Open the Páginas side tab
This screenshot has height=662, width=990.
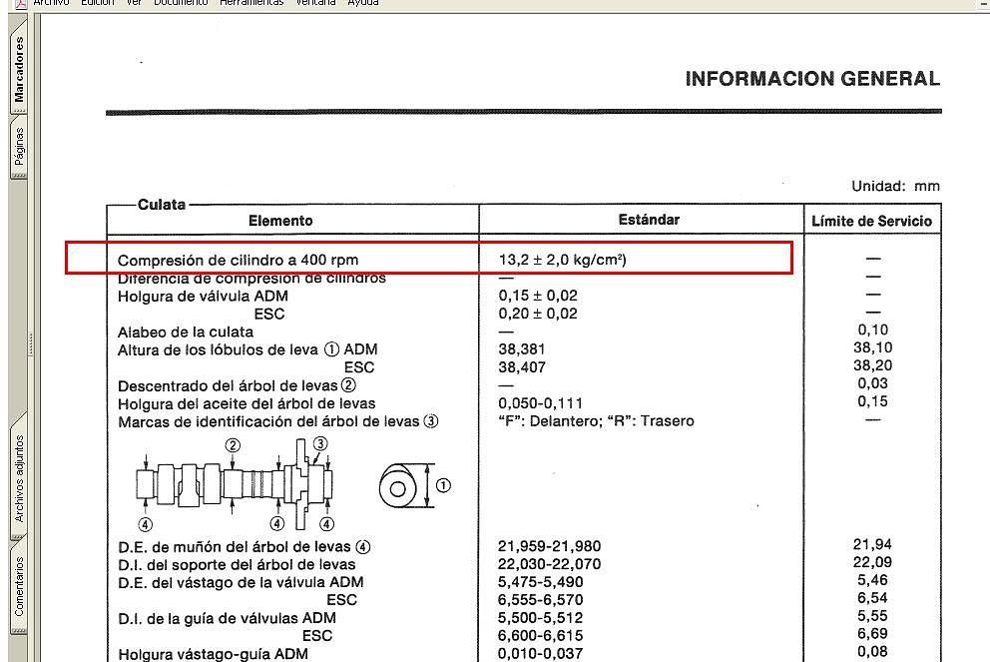click(19, 148)
